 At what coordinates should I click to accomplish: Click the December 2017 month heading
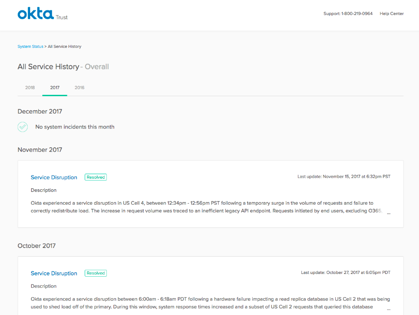tap(40, 112)
